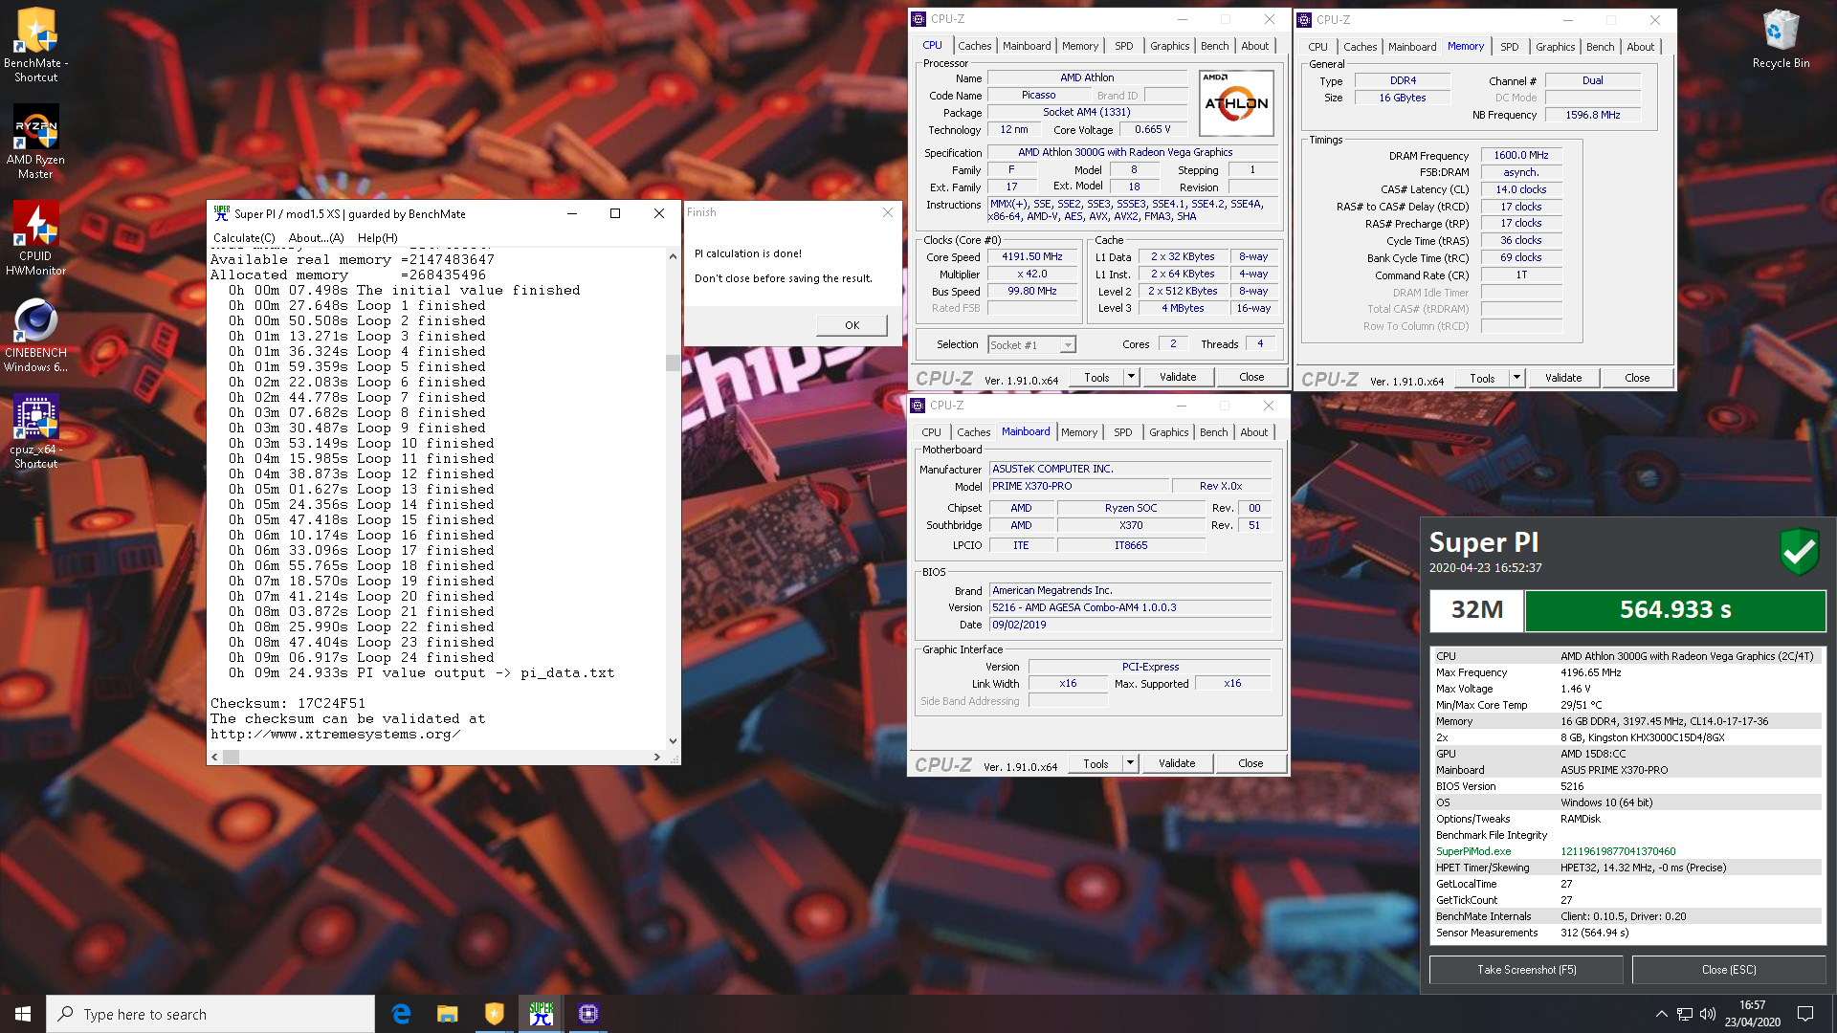Click the green BenchMate validation shield
The width and height of the screenshot is (1837, 1033).
1799,552
